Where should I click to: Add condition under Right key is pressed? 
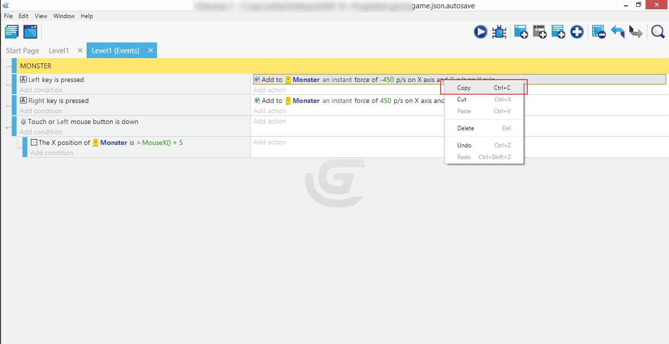41,111
